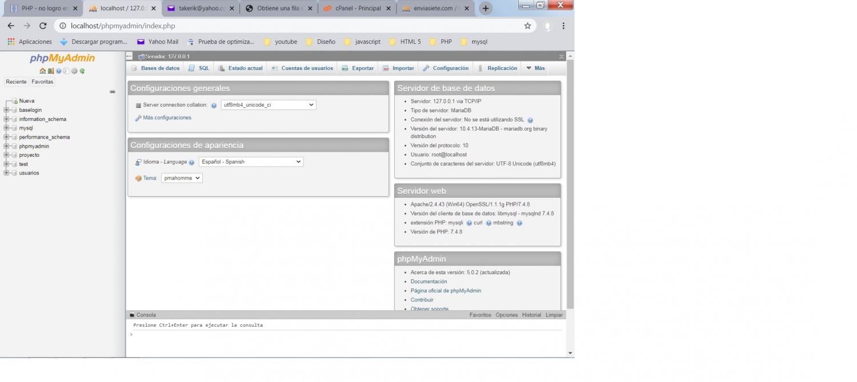Expand the usuarios database node
Image resolution: width=857 pixels, height=382 pixels.
pyautogui.click(x=6, y=173)
